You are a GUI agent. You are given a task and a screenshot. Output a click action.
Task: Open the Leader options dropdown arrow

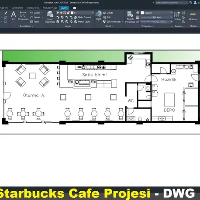[42, 17]
